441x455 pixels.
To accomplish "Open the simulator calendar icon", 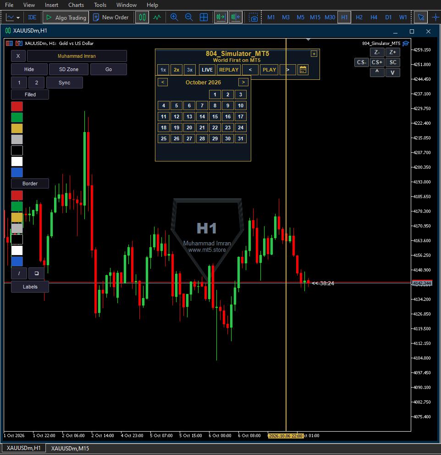I will pyautogui.click(x=303, y=70).
